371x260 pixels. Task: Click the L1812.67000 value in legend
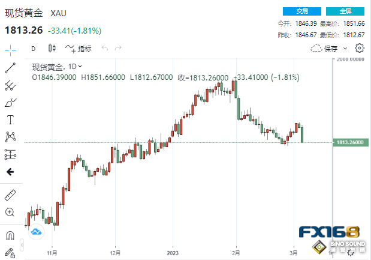pos(152,77)
